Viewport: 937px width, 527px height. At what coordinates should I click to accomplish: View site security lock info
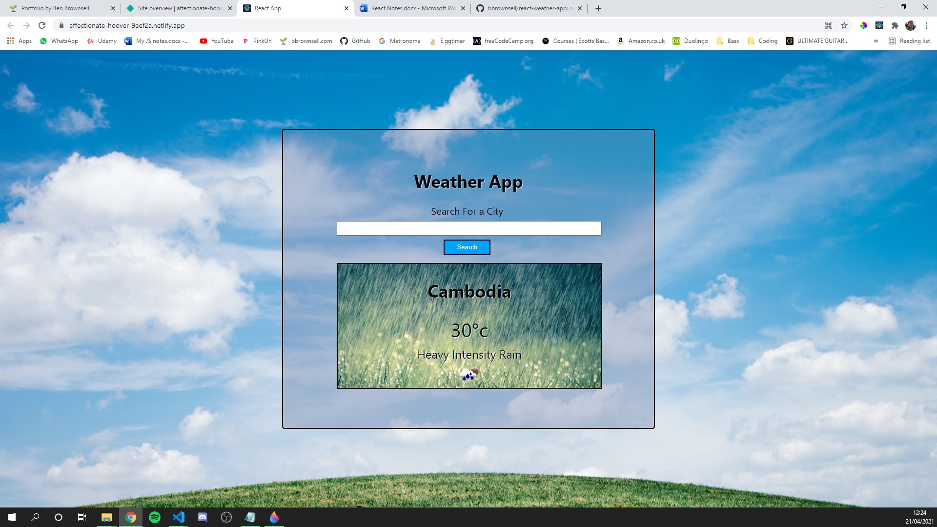61,25
